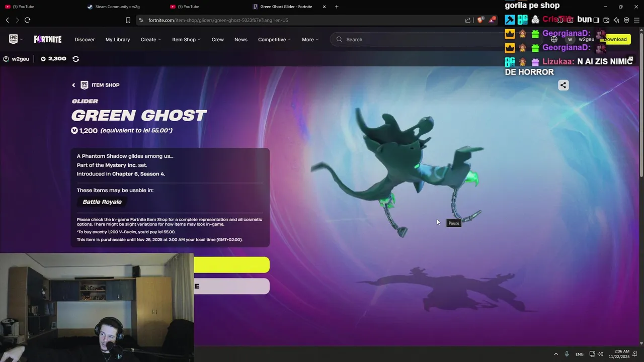Click the site settings icon before URL
Screen dimensions: 644x362
click(x=141, y=20)
